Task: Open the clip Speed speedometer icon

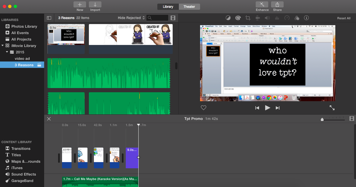Action: pos(287,18)
